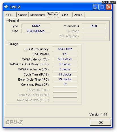Image resolution: width=117 pixels, height=132 pixels.
Task: Select the Memory tab
Action: tap(54, 14)
